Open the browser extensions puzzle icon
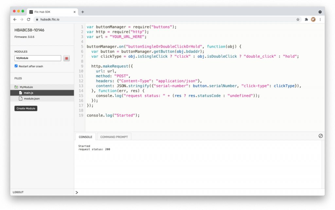335x210 pixels. [306, 19]
